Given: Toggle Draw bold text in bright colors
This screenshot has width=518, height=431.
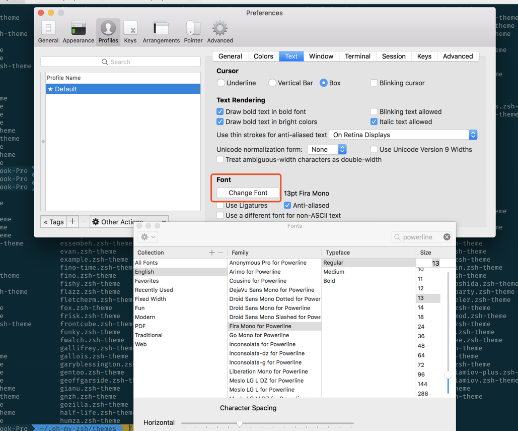Looking at the screenshot, I should 220,121.
